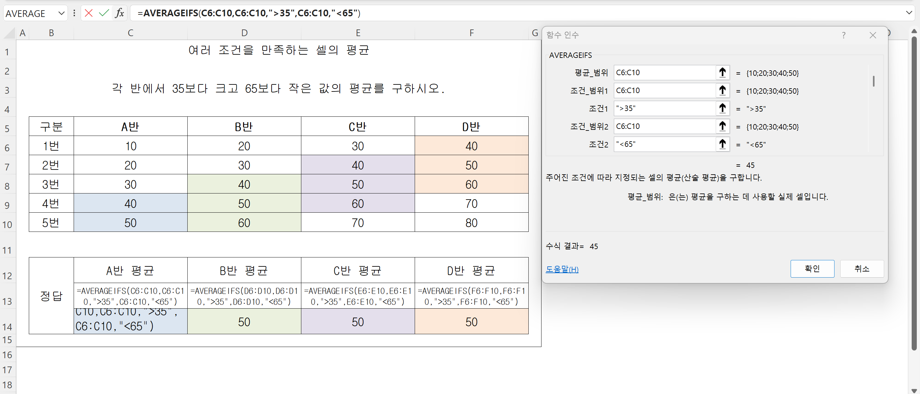Screen dimensions: 920x394
Task: Select column D header
Action: coord(244,33)
